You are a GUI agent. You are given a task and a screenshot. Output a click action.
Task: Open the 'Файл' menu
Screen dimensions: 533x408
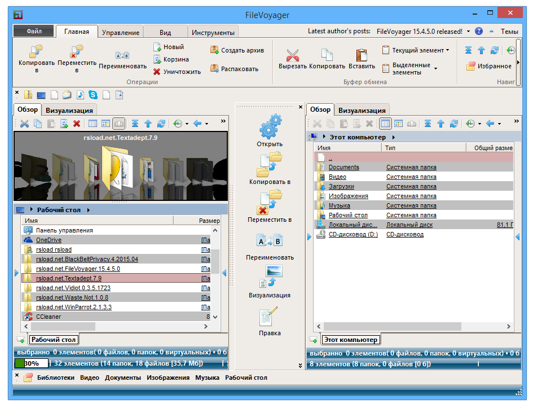[x=34, y=31]
